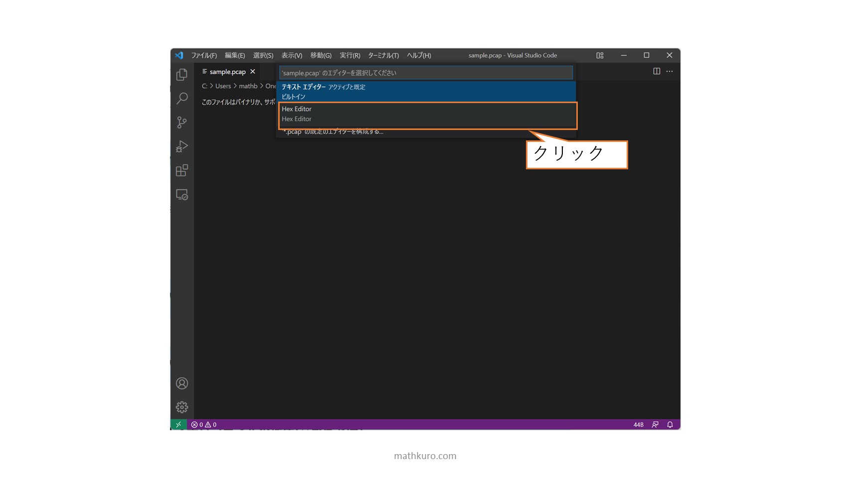
Task: Choose the Hex Editor option
Action: pyautogui.click(x=427, y=114)
